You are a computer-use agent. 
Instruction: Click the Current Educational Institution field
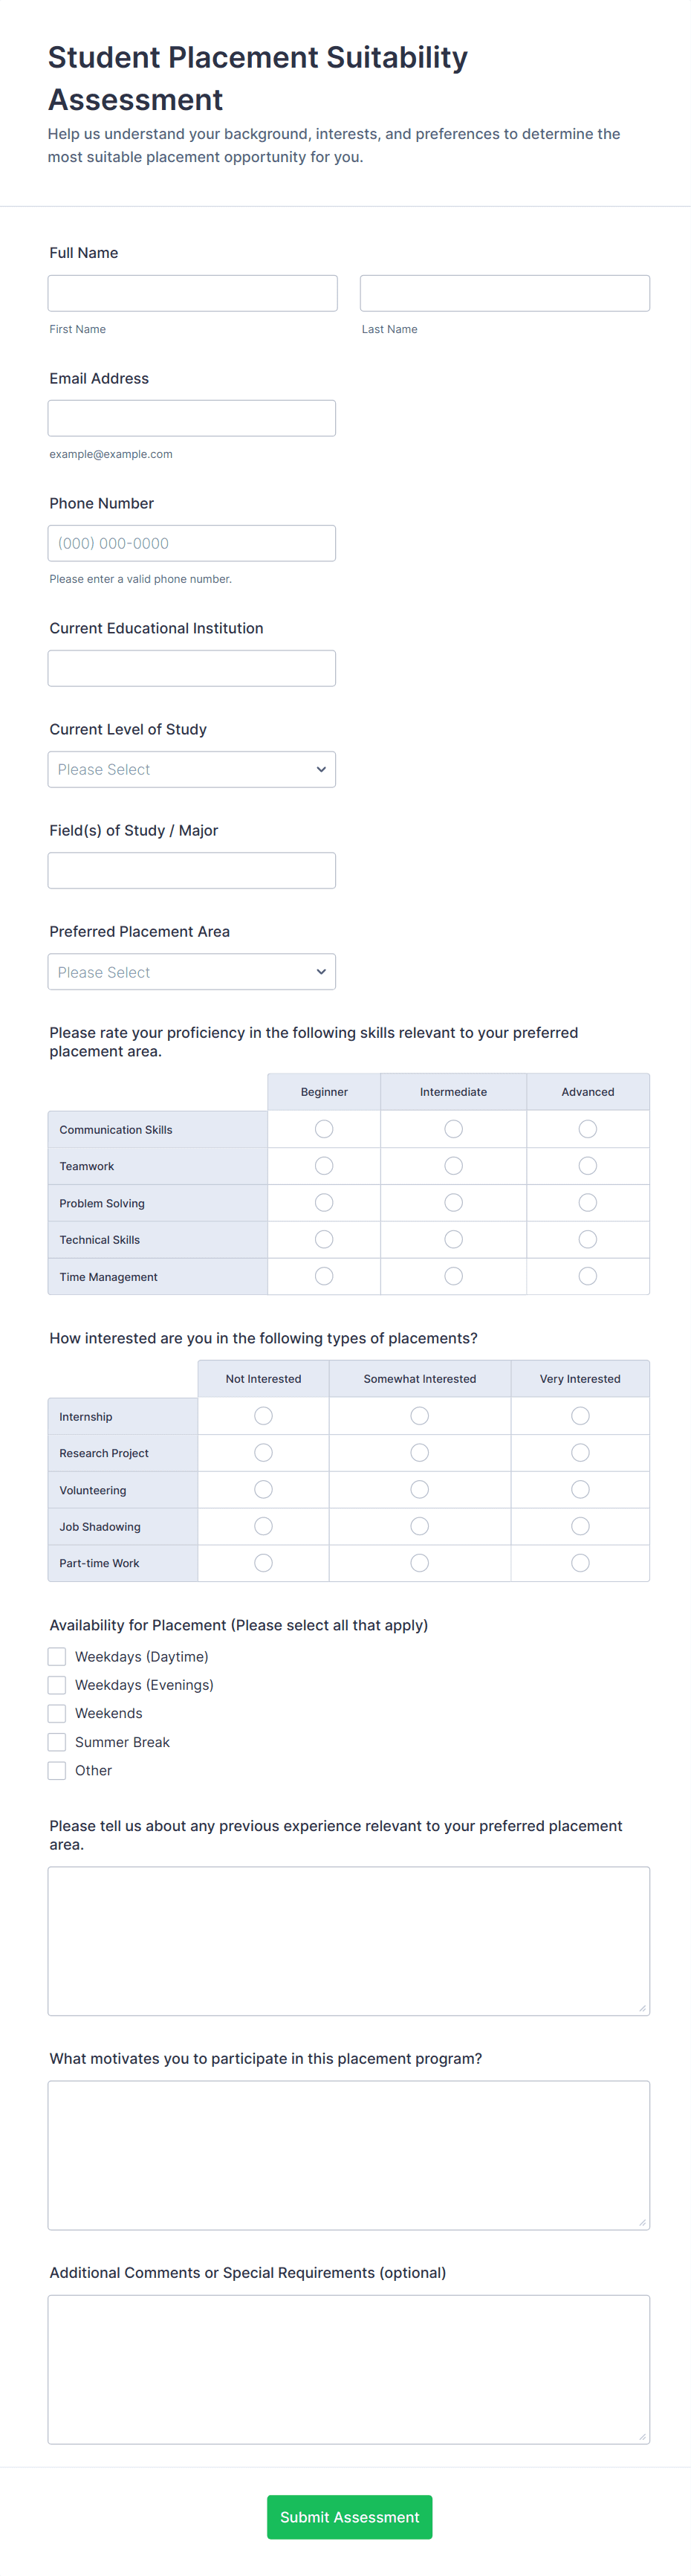[x=191, y=668]
